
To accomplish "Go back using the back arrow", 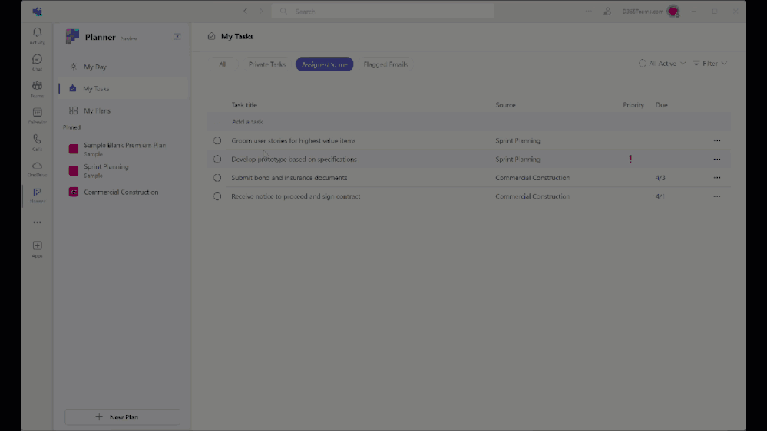I will point(246,12).
